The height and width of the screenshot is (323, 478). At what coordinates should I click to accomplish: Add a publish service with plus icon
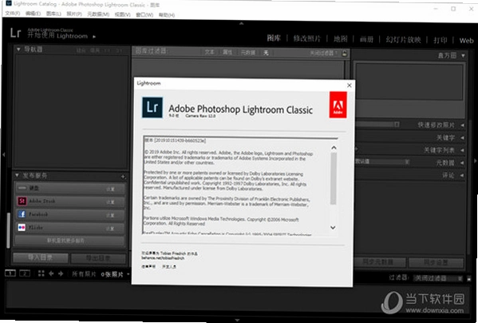(123, 177)
